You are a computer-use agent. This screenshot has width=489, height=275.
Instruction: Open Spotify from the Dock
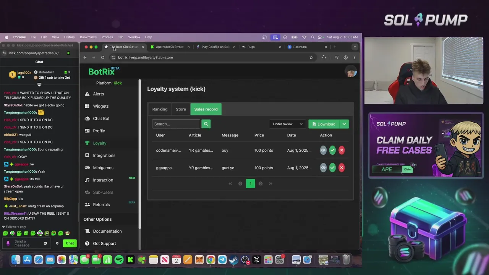(x=119, y=260)
